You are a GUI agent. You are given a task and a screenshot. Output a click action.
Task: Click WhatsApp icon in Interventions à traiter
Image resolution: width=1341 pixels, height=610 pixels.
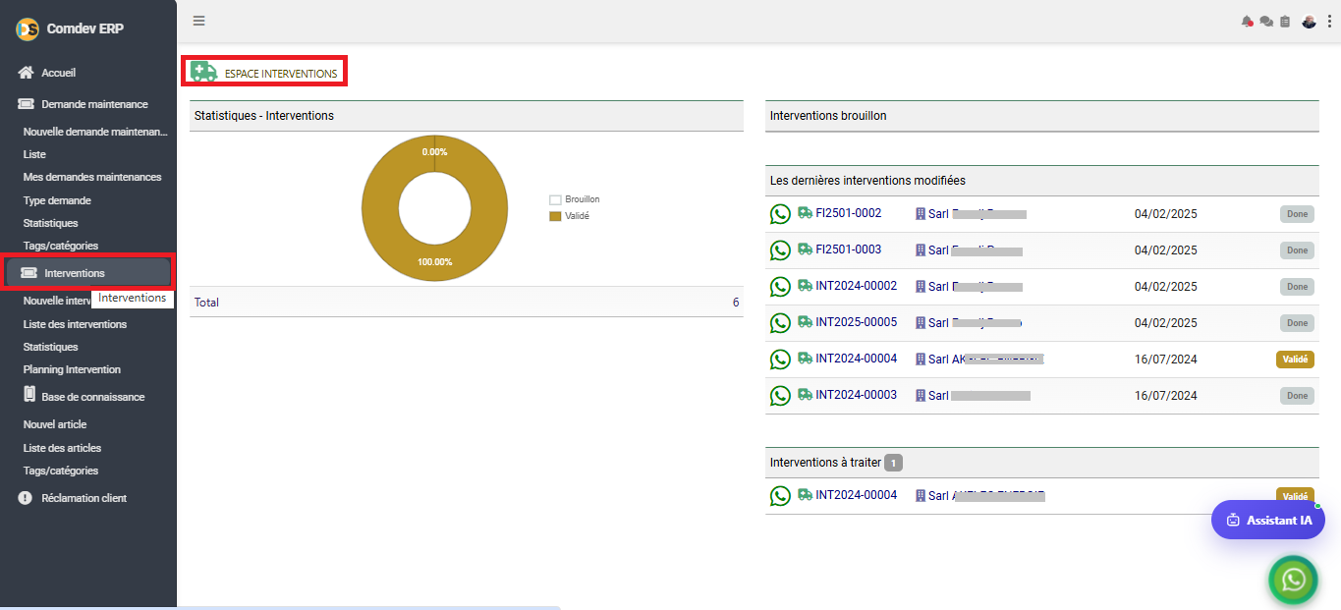pos(780,496)
